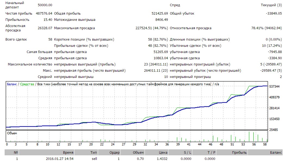The height and width of the screenshot is (161, 306).
Task: Click the Объем column header in table
Action: (x=138, y=153)
